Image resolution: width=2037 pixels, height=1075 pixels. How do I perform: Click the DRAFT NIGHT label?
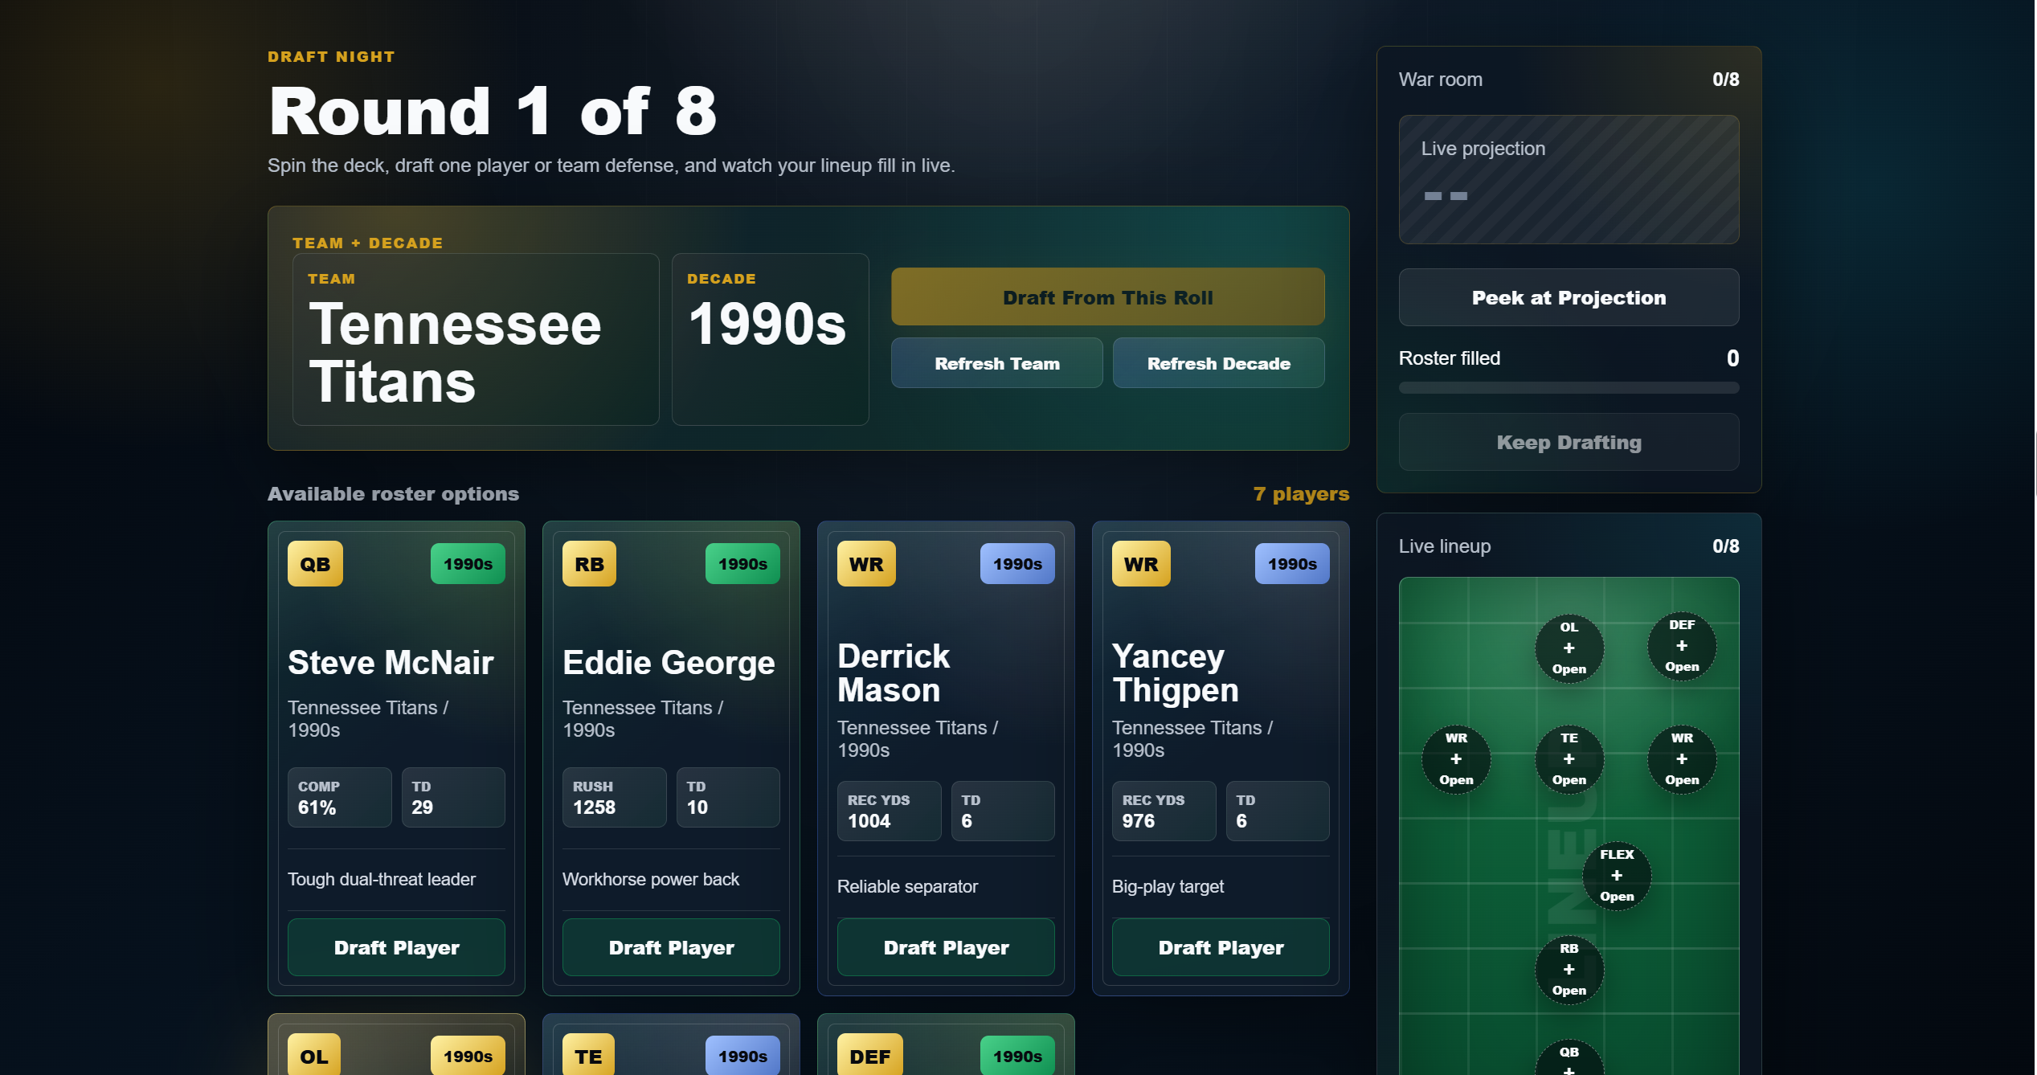(331, 57)
